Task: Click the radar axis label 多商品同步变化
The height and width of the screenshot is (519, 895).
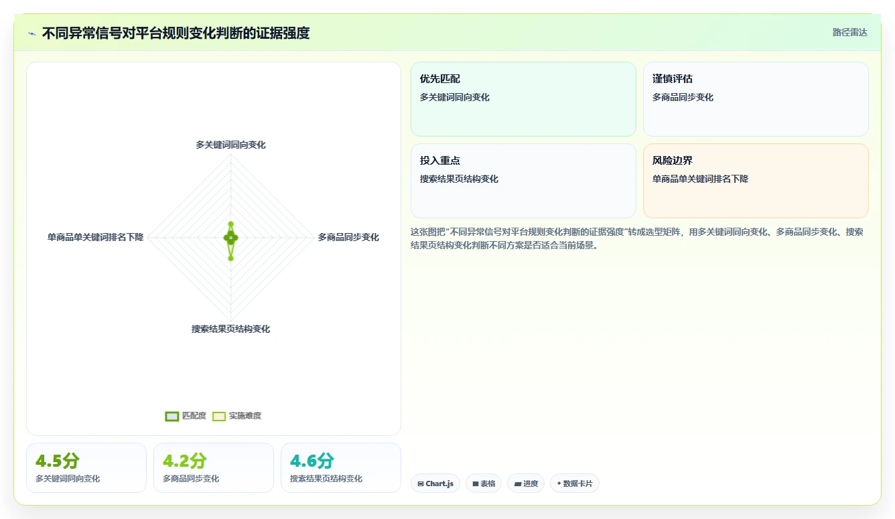Action: tap(348, 237)
